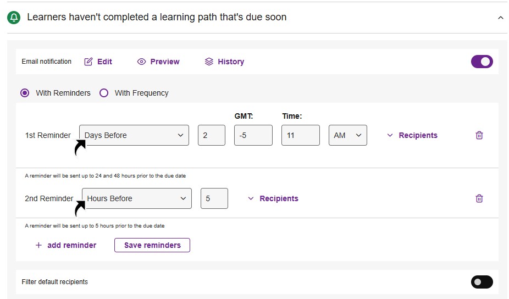Click the GMT offset input field
Viewport: 509px width, 299px height.
pos(253,135)
